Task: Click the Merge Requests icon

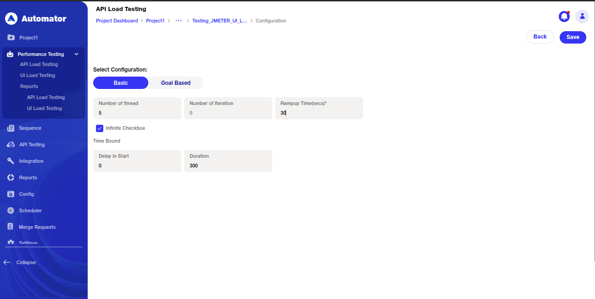Action: pos(10,227)
